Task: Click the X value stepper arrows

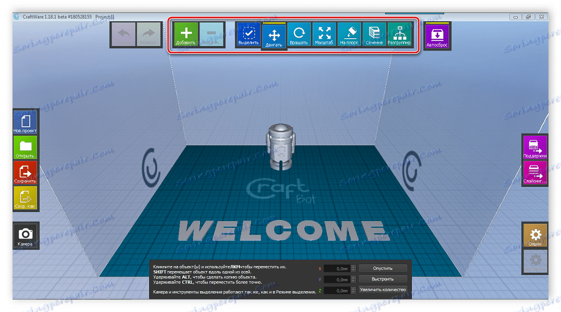Action: (353, 269)
